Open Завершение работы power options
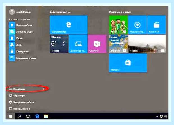This screenshot has width=174, height=125. click(x=21, y=102)
